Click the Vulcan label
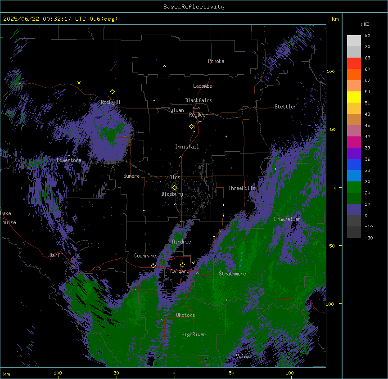The height and width of the screenshot is (379, 388). point(244,356)
